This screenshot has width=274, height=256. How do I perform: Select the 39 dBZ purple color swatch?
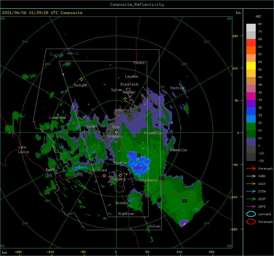tap(251, 103)
